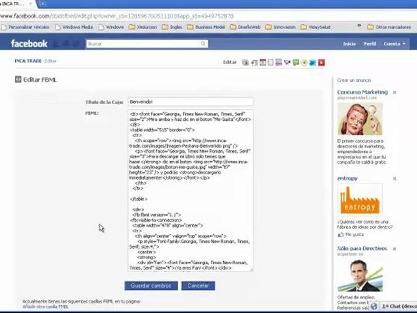
Task: Open the Links app icon beside Photos
Action: (x=254, y=63)
